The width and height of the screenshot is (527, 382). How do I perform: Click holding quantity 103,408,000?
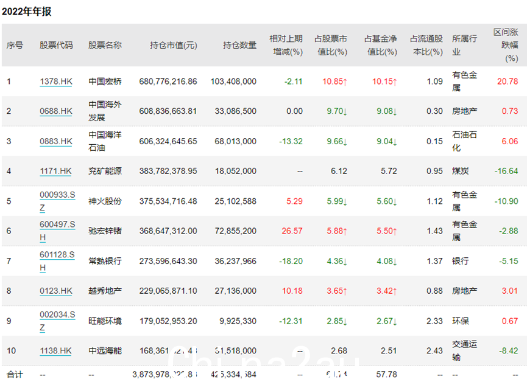coord(233,82)
